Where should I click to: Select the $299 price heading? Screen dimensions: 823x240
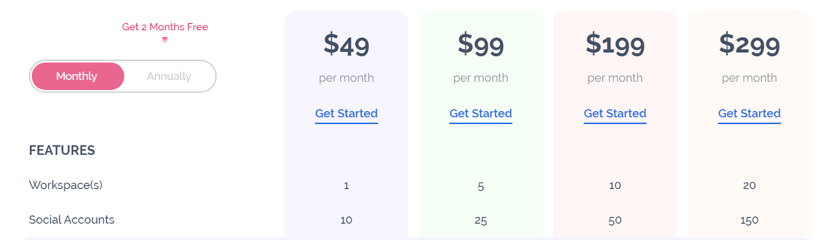click(x=749, y=44)
